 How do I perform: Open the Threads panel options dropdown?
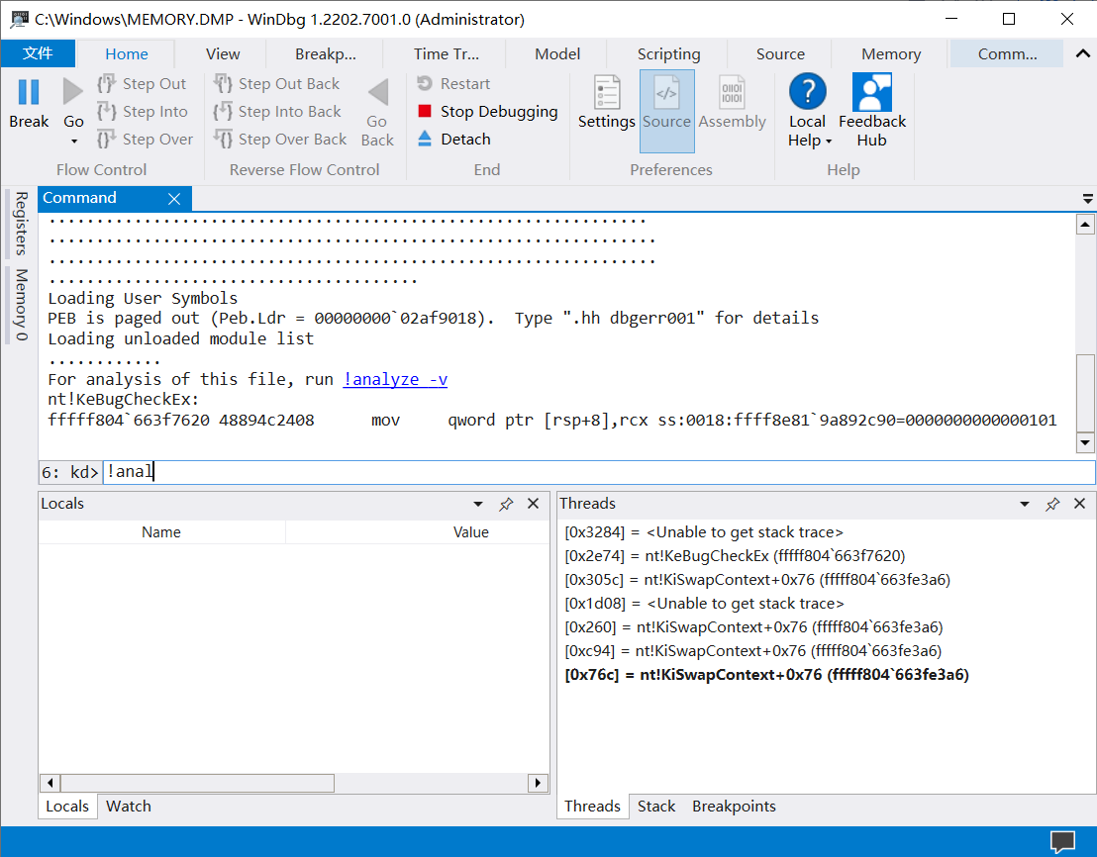tap(1025, 504)
